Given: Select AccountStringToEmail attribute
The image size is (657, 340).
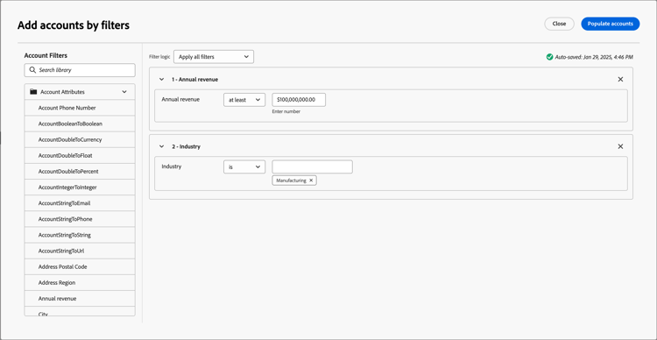Looking at the screenshot, I should [80, 203].
